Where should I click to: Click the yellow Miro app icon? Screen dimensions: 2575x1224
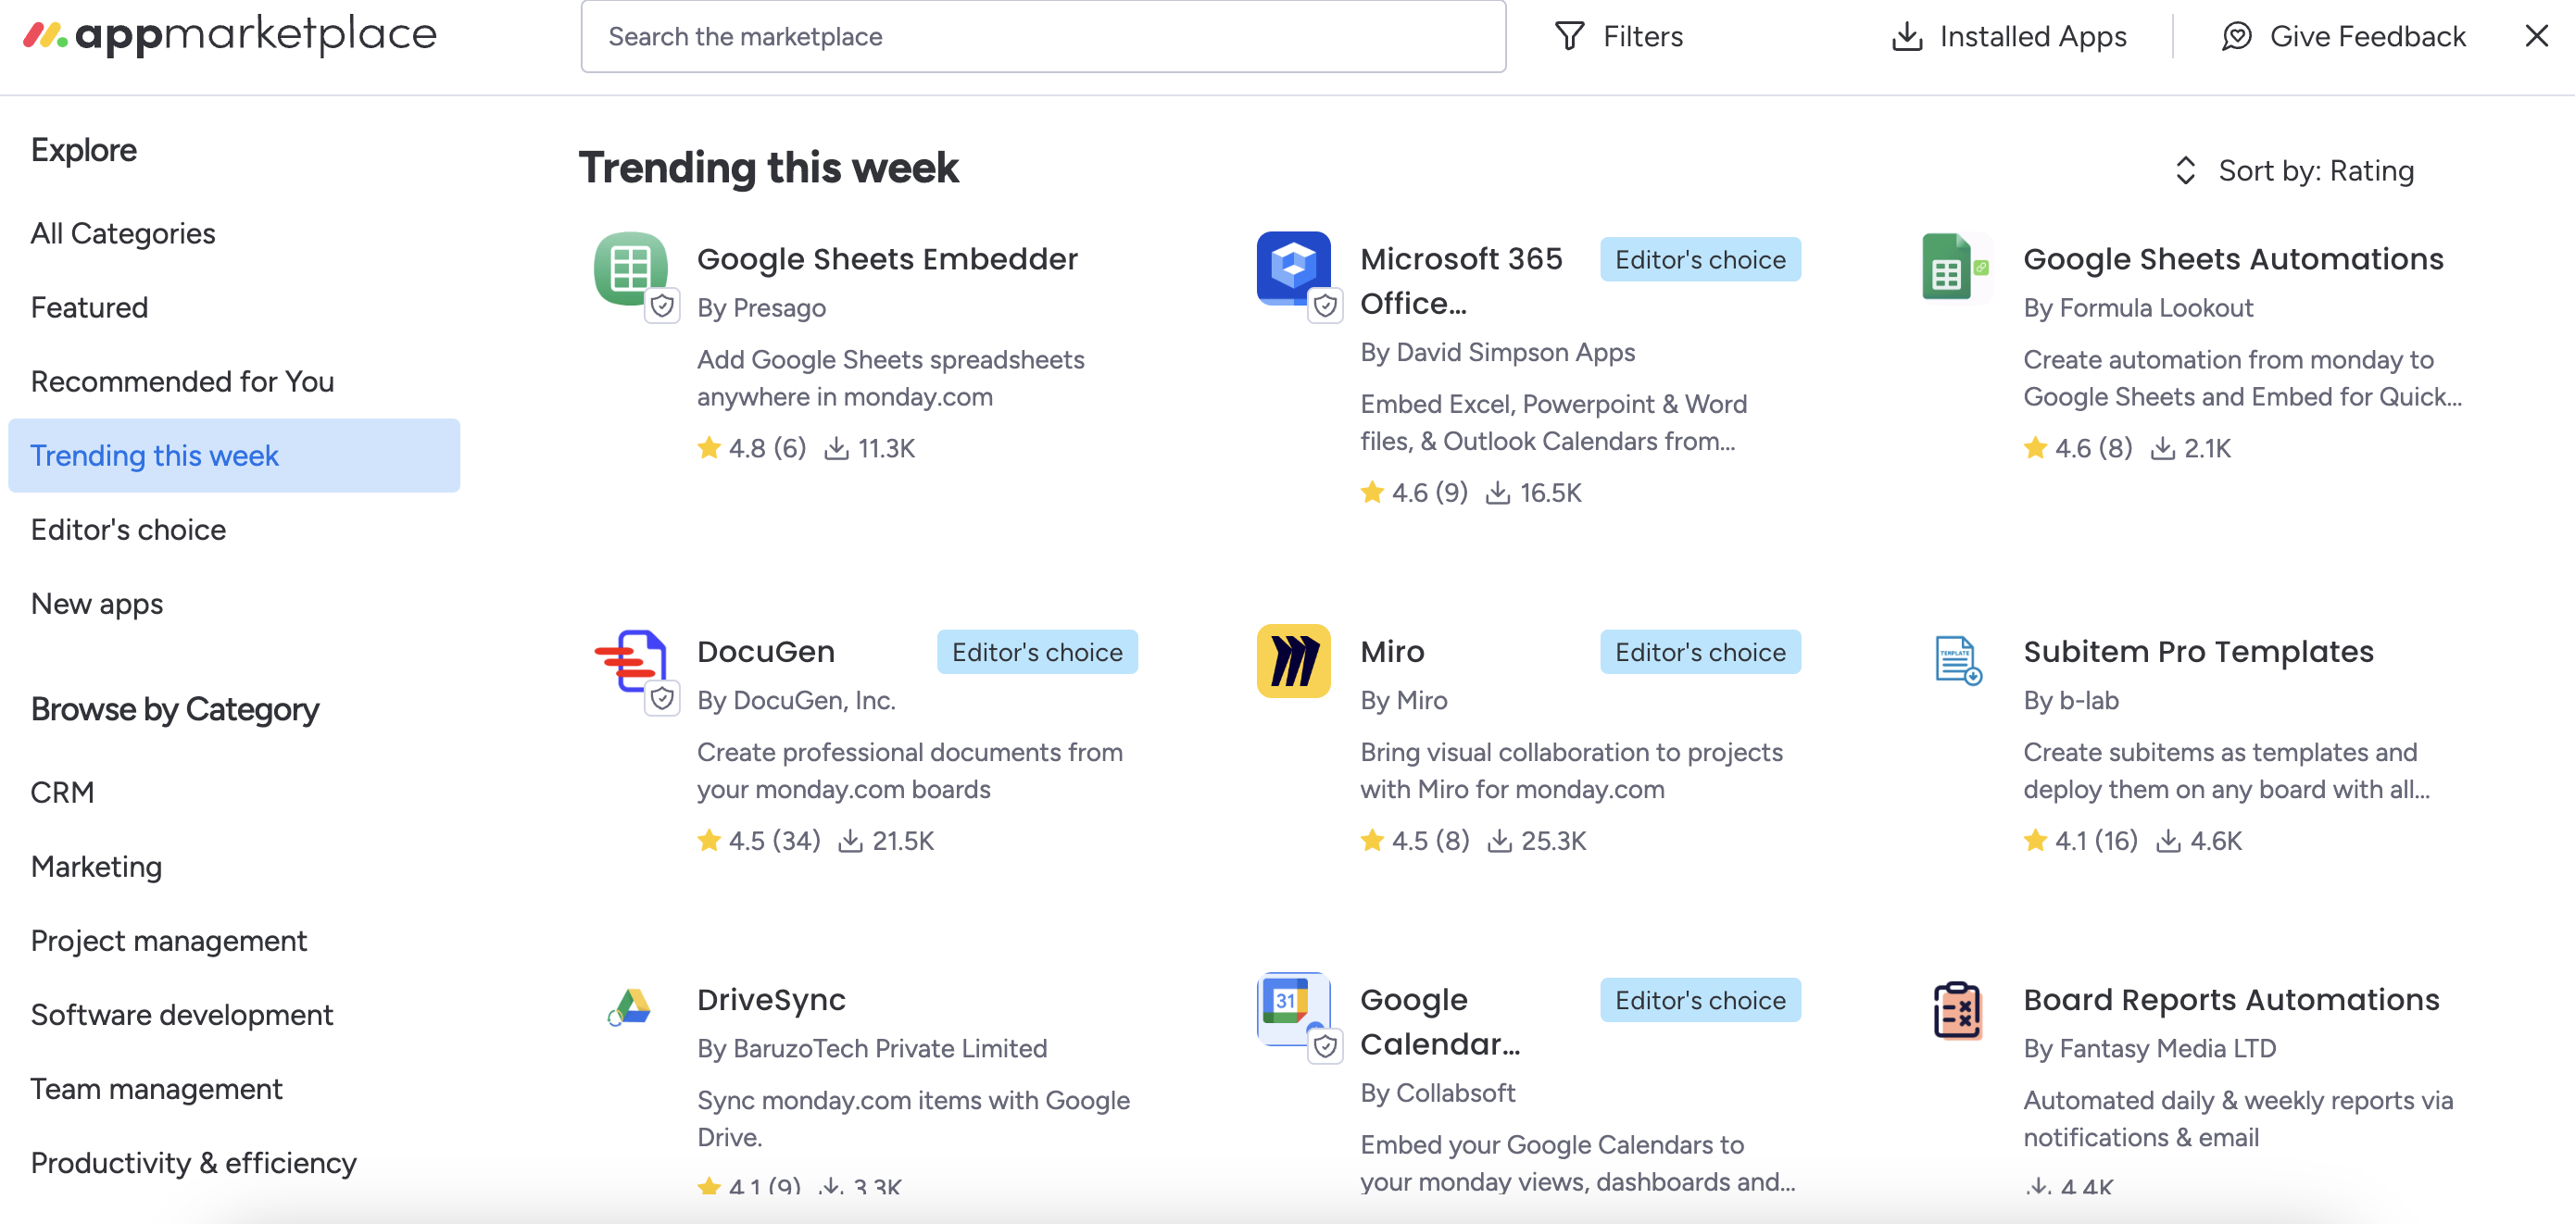tap(1293, 660)
